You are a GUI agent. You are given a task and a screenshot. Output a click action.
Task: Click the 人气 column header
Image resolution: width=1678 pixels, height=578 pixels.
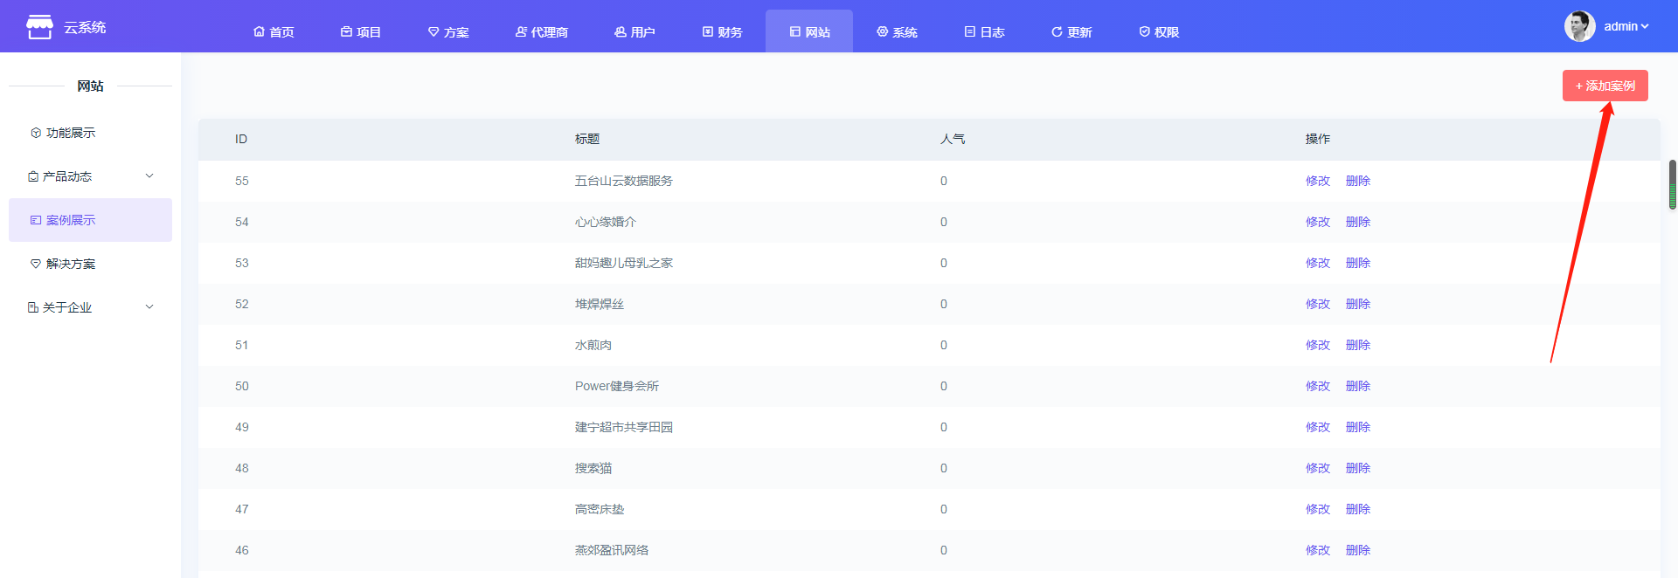[x=953, y=139]
